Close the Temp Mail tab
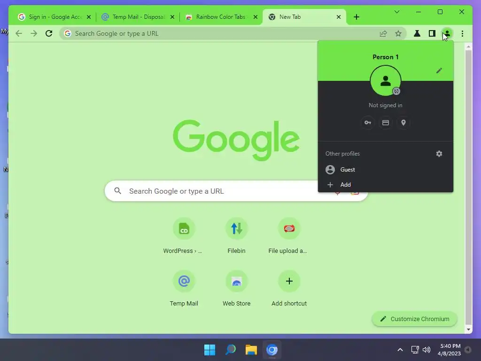 tap(172, 17)
